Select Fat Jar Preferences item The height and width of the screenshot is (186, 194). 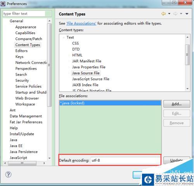click(26, 122)
